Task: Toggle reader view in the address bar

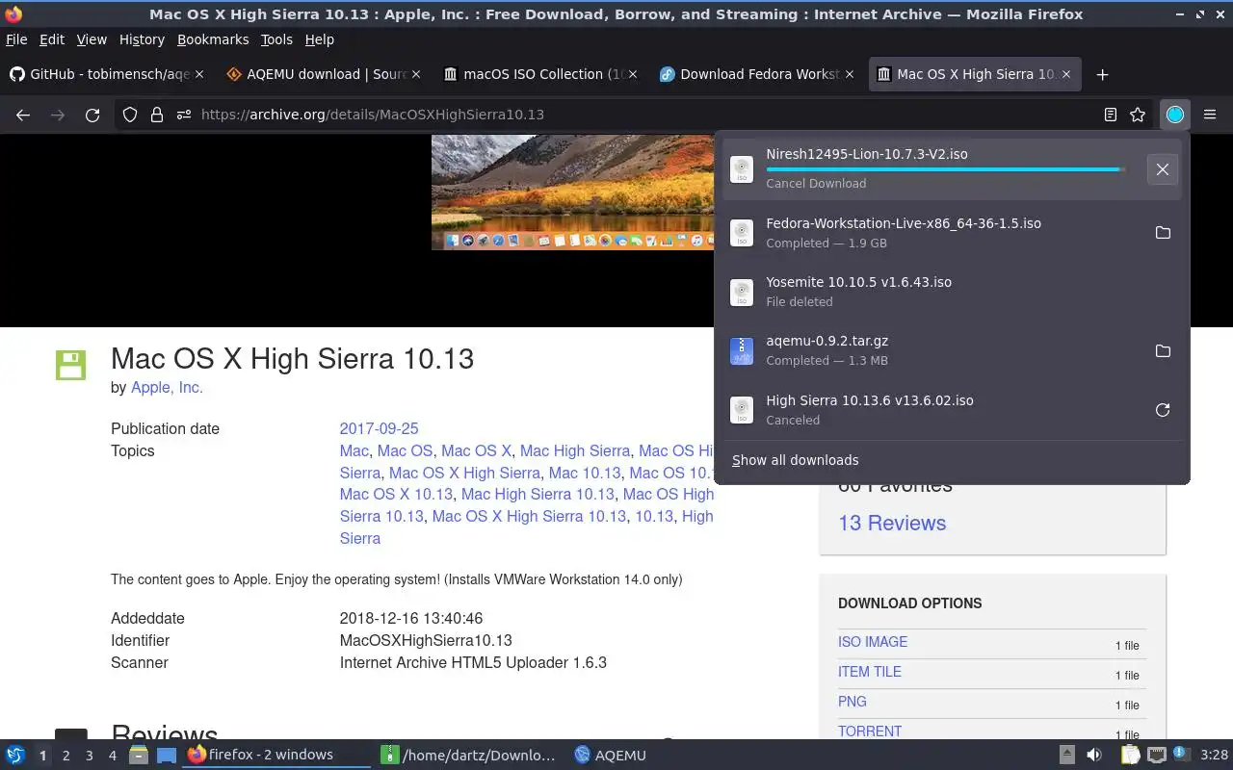Action: [1111, 115]
